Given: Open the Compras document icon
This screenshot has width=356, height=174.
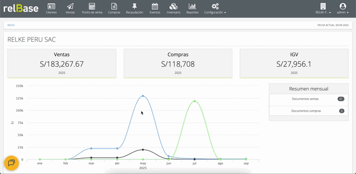Looking at the screenshot, I should pos(114,6).
